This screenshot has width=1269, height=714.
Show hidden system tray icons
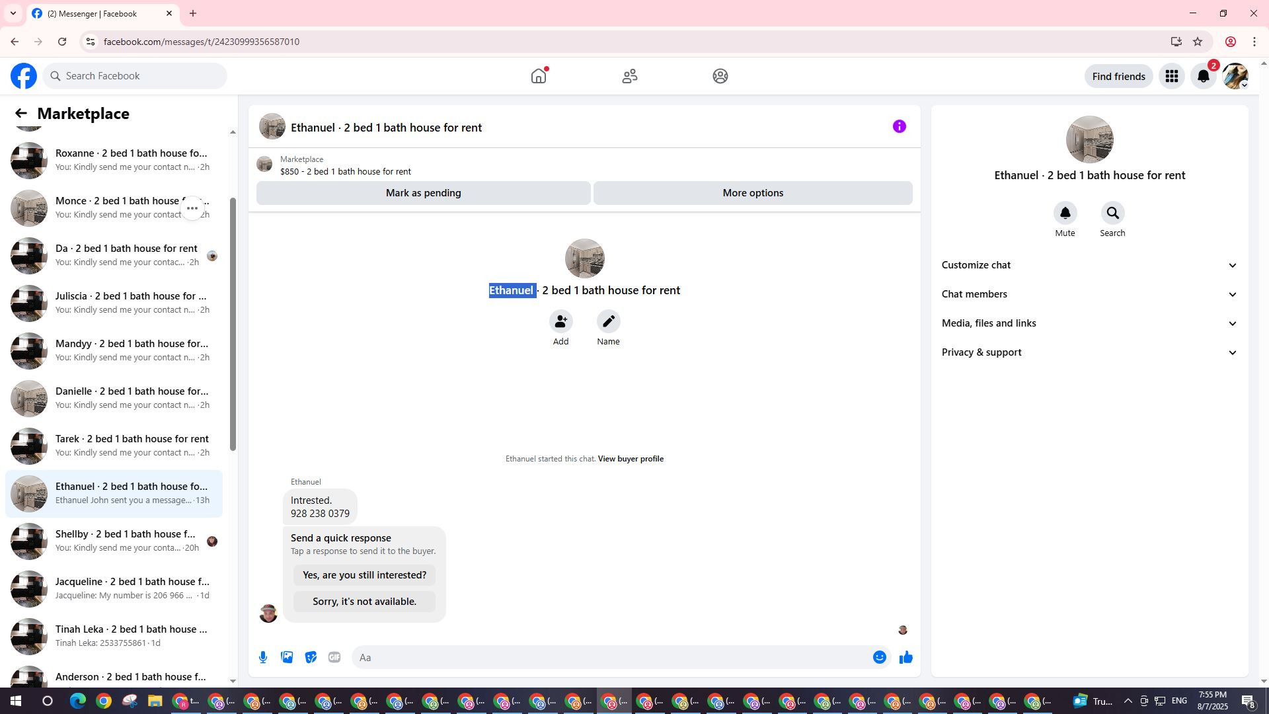tap(1128, 701)
